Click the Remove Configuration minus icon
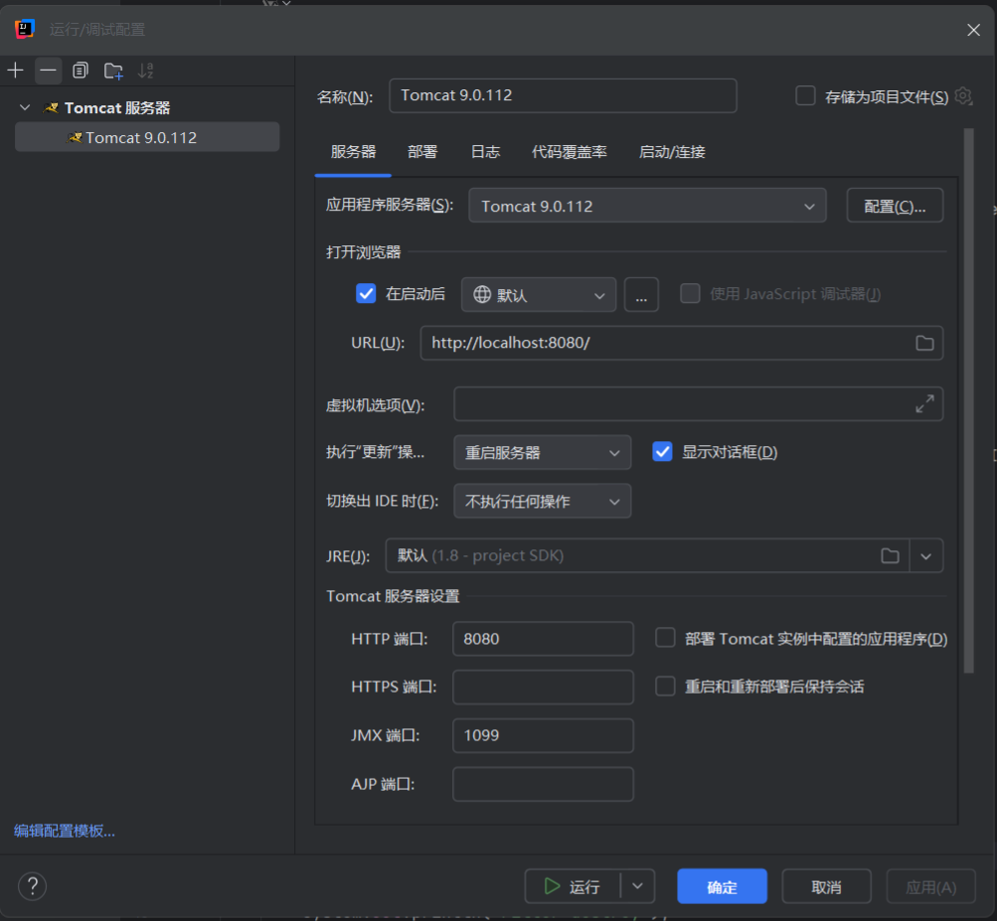Image resolution: width=997 pixels, height=921 pixels. [x=48, y=71]
